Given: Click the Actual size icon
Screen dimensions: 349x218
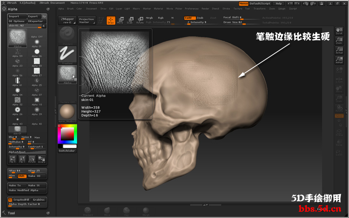Looking at the screenshot, I should 339,50.
